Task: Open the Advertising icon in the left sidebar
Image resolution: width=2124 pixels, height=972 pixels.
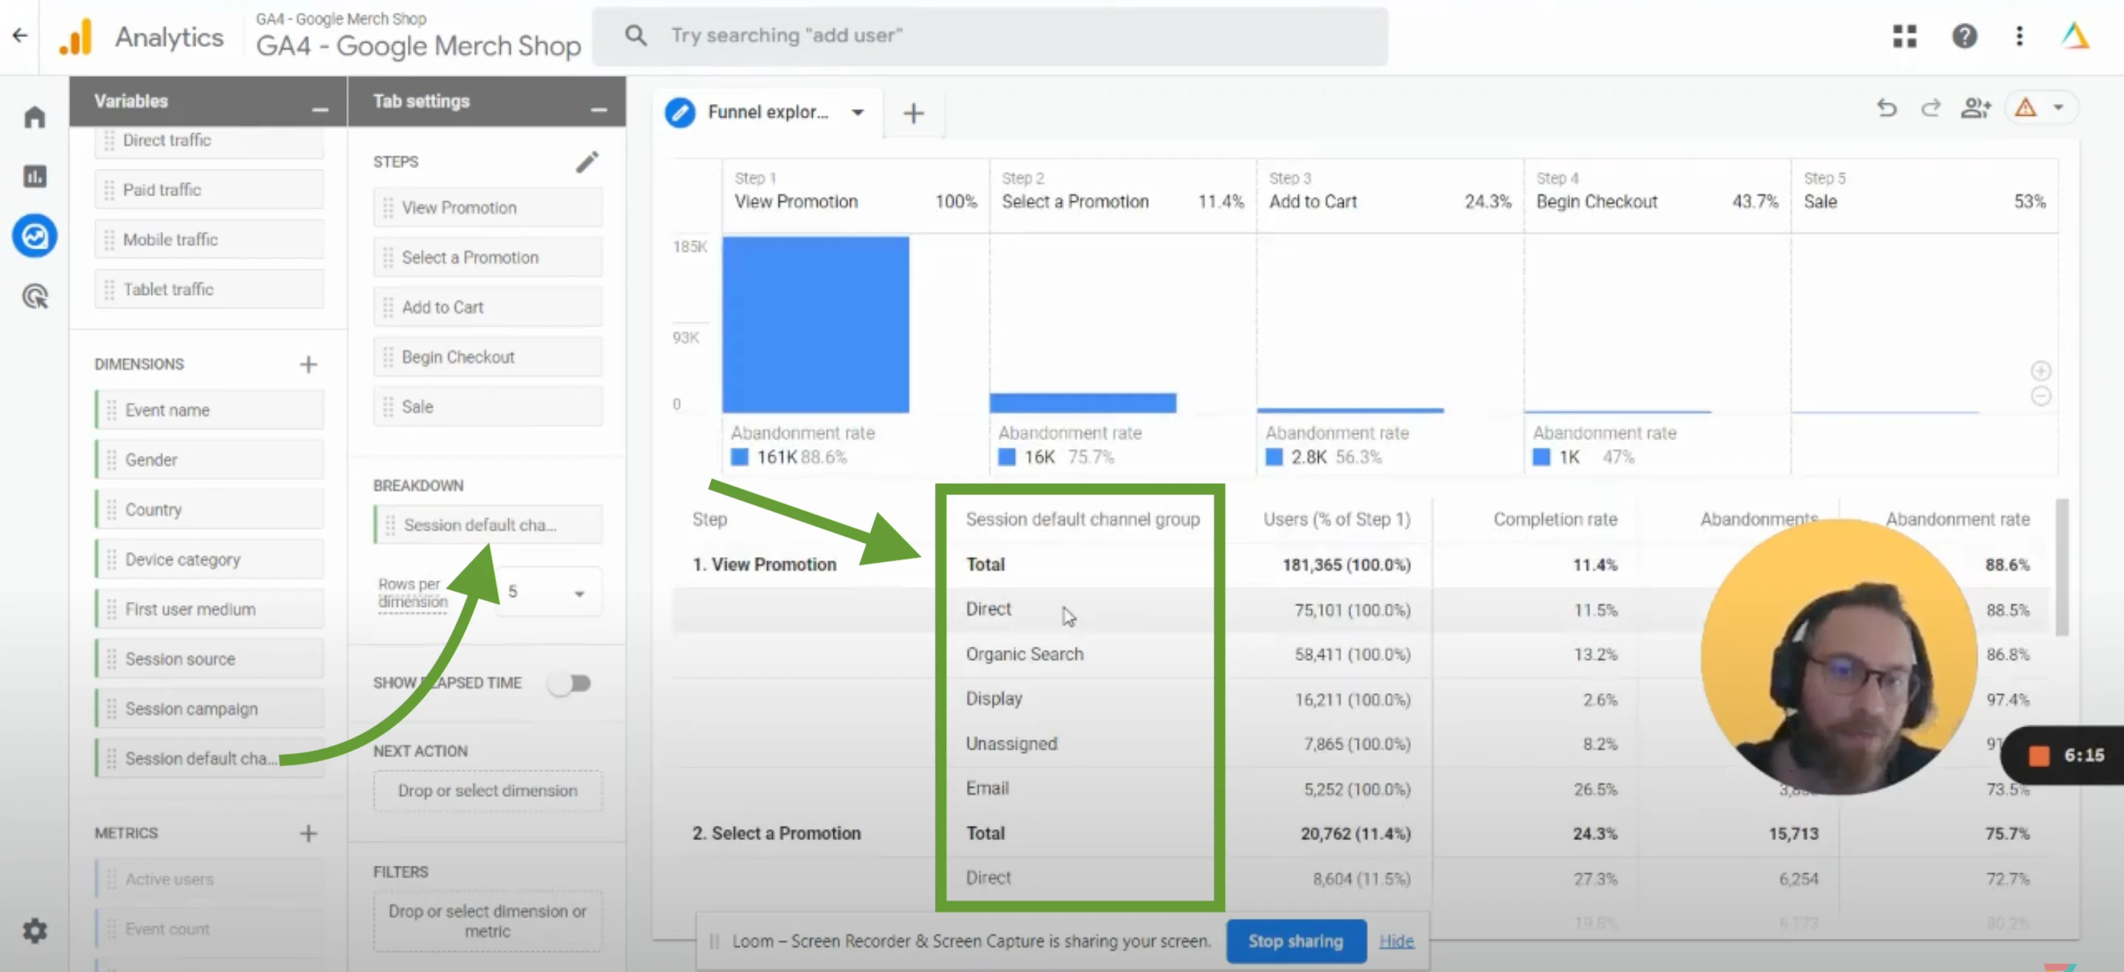Action: point(35,296)
